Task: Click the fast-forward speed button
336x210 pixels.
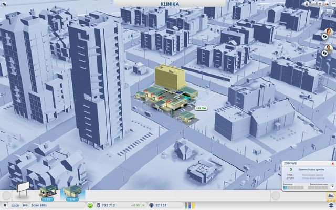Action: 25,205
